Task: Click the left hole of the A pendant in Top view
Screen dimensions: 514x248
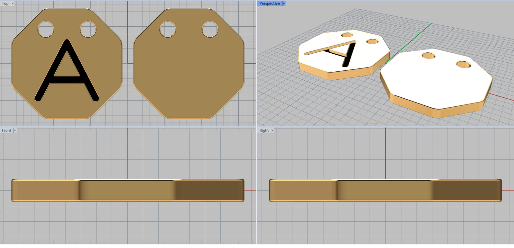Action: (x=46, y=29)
